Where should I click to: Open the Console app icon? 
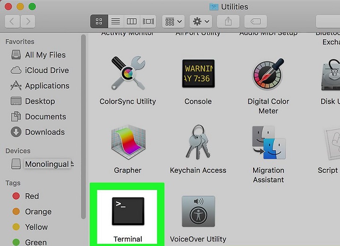pyautogui.click(x=198, y=74)
